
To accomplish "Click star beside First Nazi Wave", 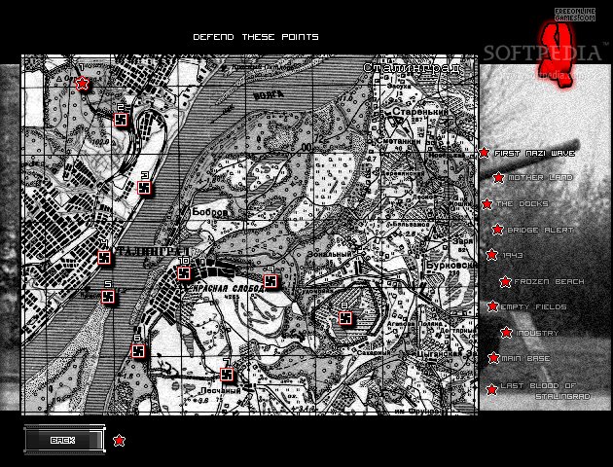I will [x=484, y=153].
